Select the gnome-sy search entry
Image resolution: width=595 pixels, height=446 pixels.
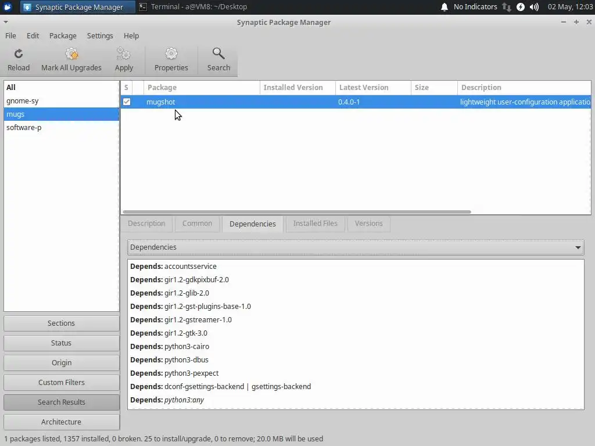pos(61,101)
